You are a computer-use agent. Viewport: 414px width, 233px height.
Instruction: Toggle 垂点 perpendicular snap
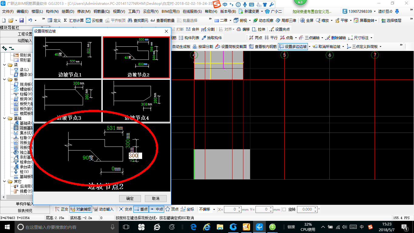coord(141,209)
